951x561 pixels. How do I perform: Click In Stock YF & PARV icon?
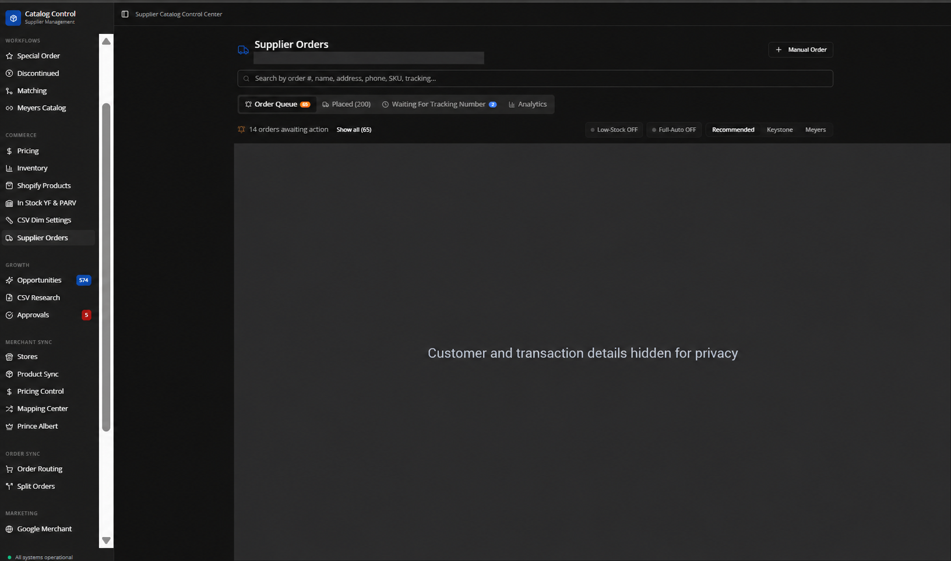(9, 203)
